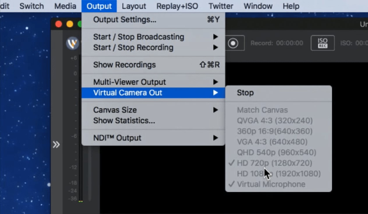Expand Start / Stop Recording submenu
The width and height of the screenshot is (368, 214).
153,47
